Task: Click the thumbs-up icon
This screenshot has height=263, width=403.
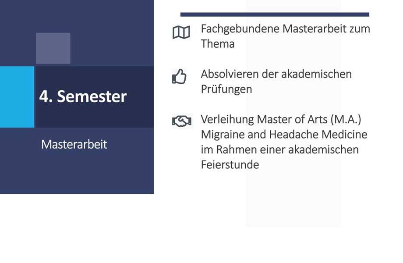Action: pyautogui.click(x=179, y=77)
